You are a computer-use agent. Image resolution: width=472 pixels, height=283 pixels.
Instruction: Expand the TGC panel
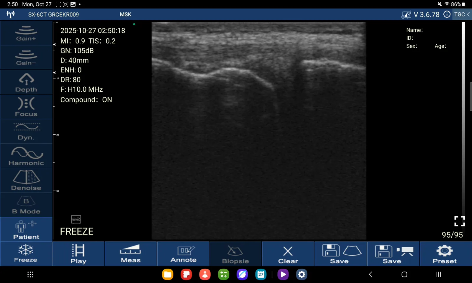(462, 14)
